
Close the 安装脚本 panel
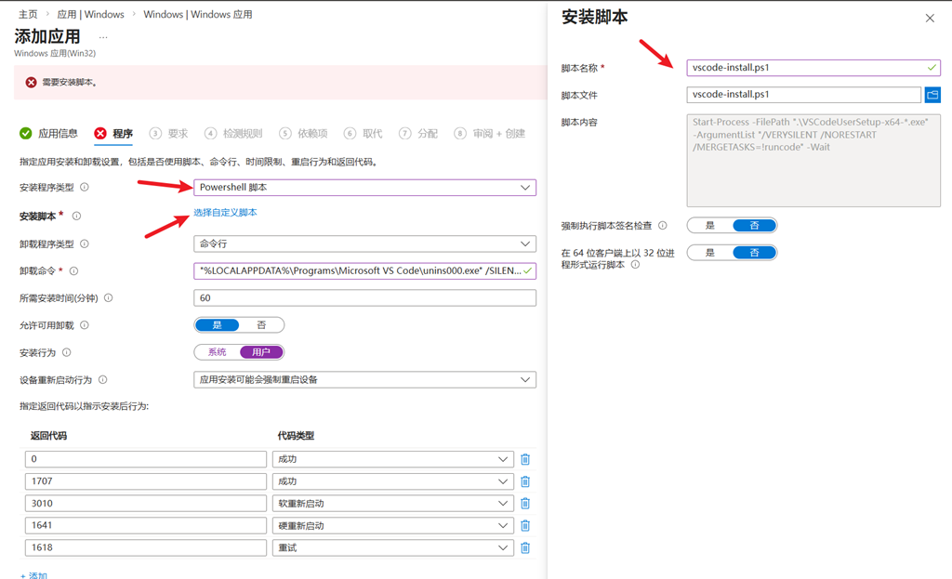[x=930, y=19]
